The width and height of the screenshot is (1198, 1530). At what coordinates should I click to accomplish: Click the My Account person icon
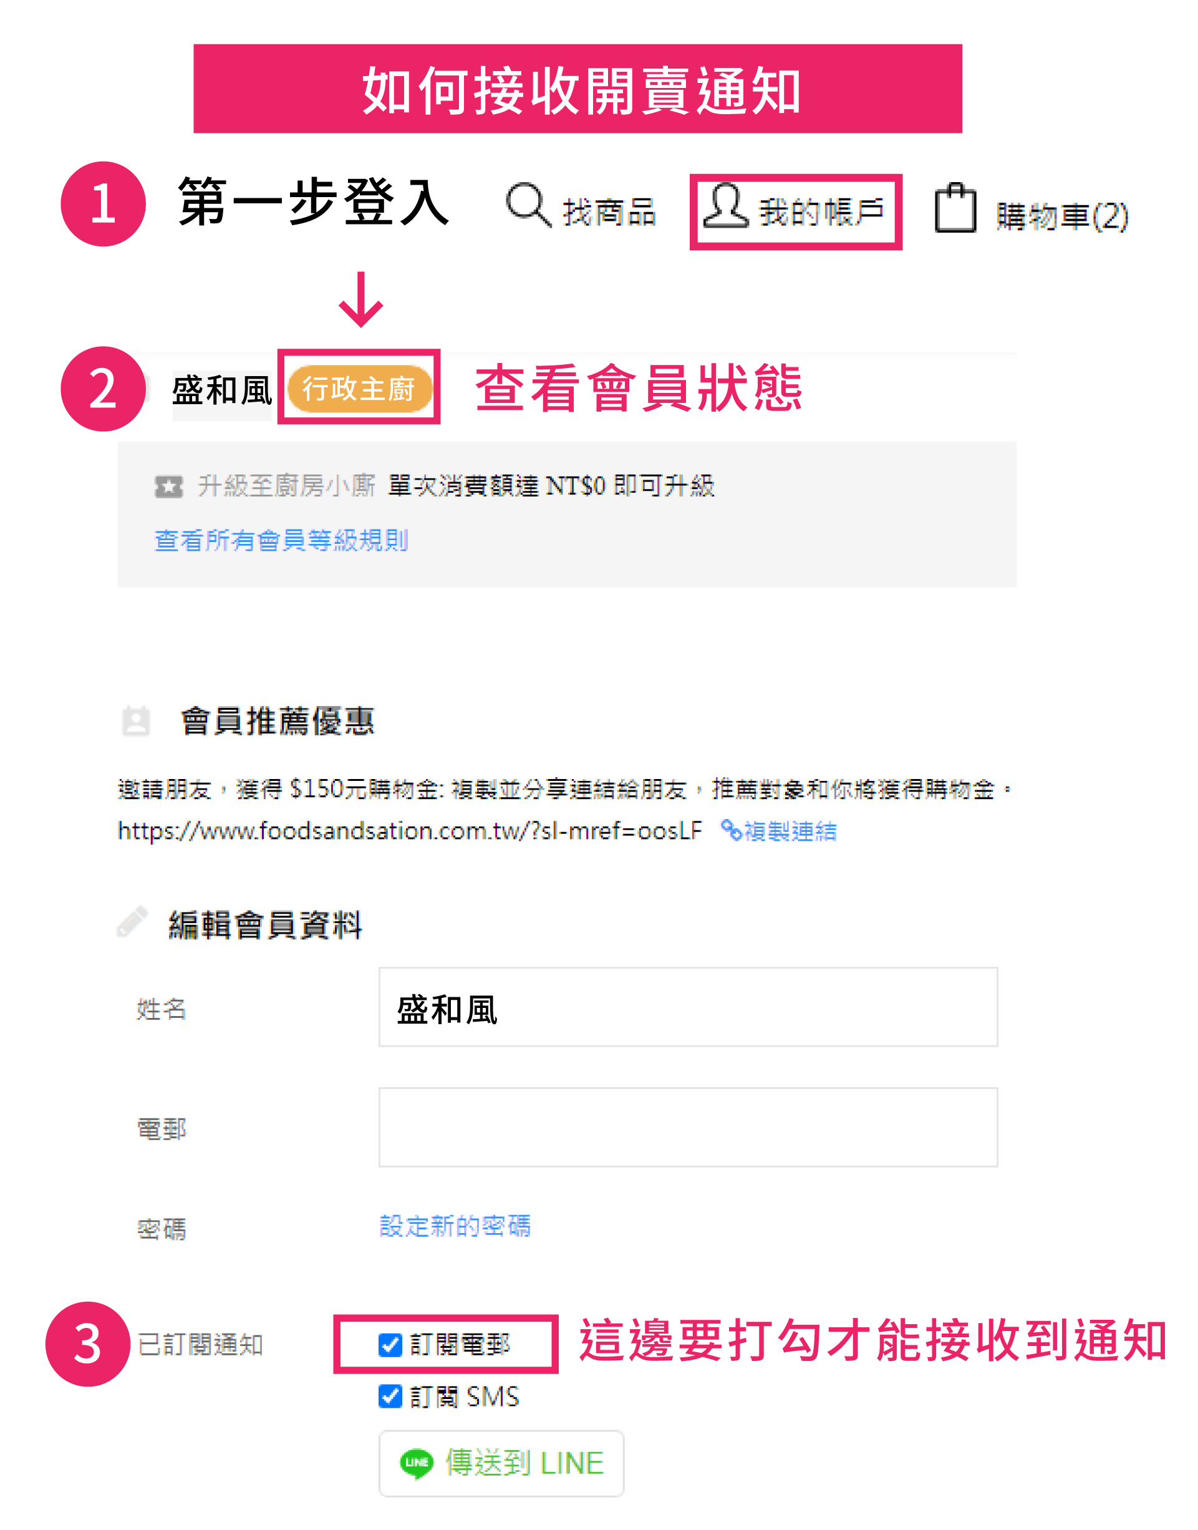[x=725, y=206]
